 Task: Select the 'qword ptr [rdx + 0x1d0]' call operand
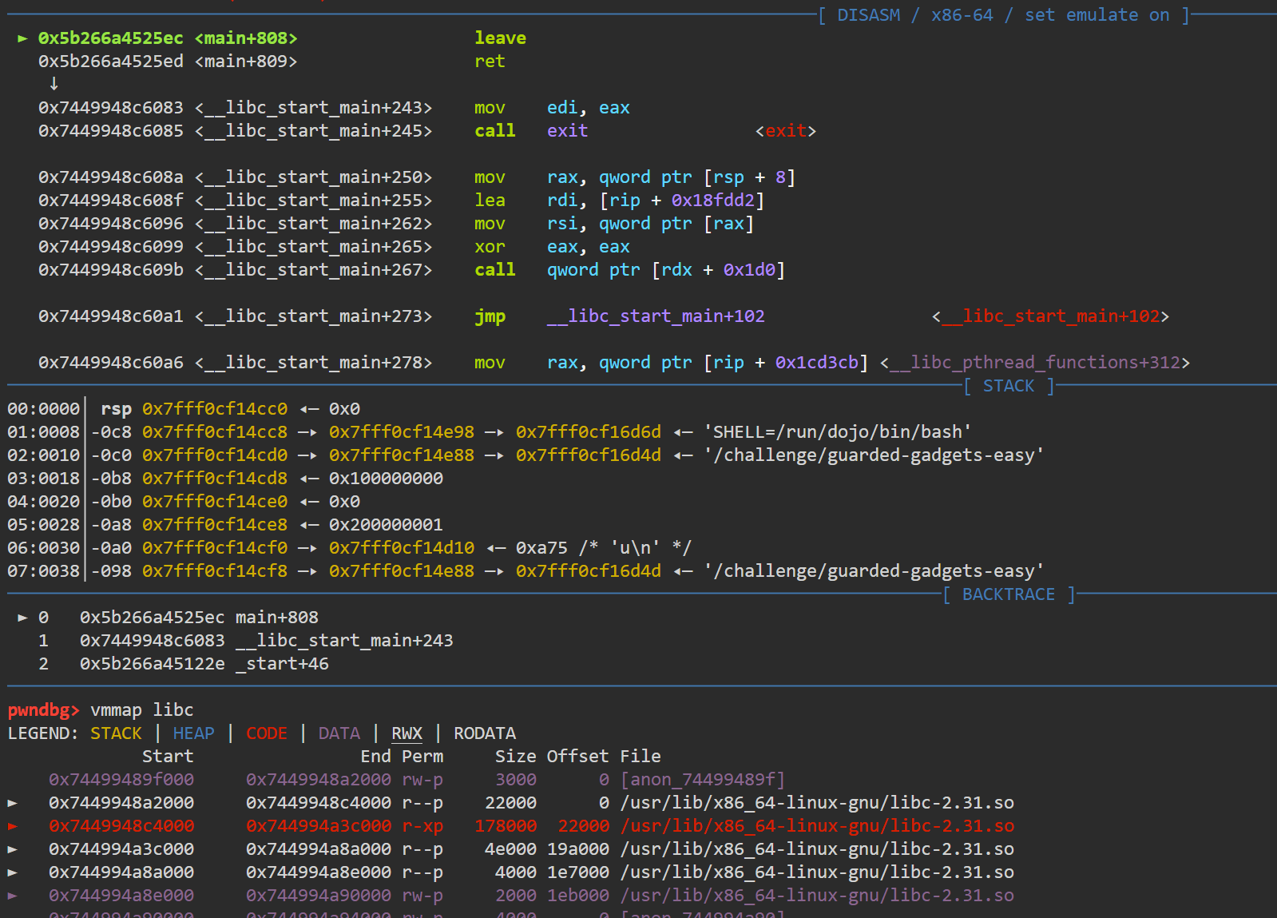pos(666,270)
